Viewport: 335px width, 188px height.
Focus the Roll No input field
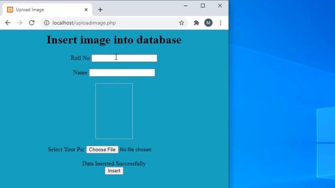125,58
